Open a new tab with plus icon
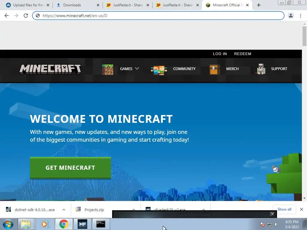The image size is (307, 230). [259, 5]
